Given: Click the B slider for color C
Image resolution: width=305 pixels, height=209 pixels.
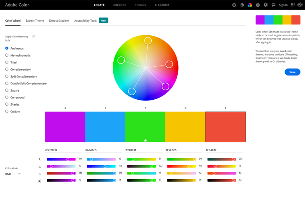Looking at the screenshot, I should [141, 173].
